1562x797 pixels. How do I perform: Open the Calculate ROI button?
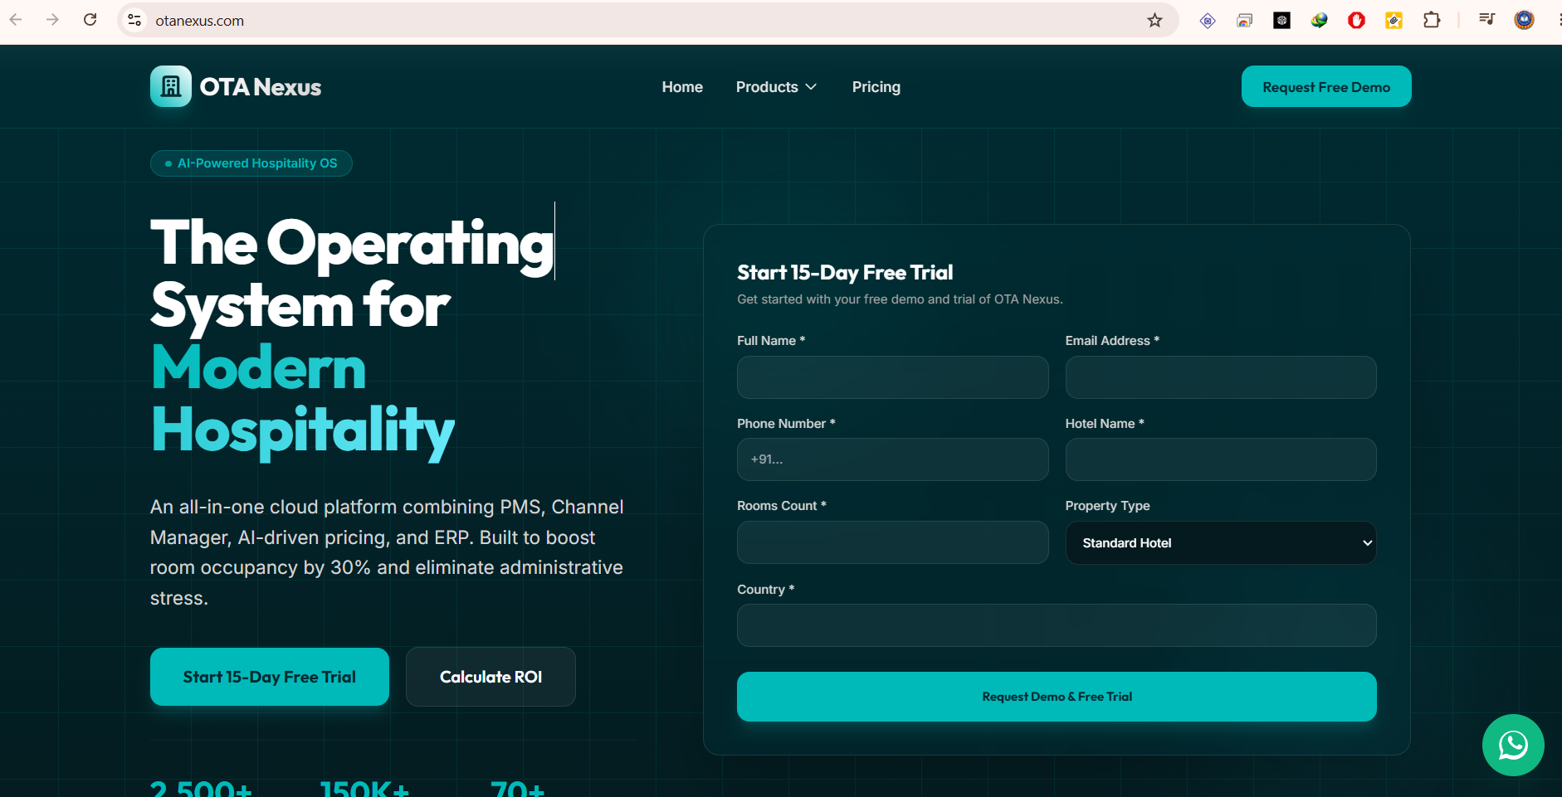pos(491,677)
